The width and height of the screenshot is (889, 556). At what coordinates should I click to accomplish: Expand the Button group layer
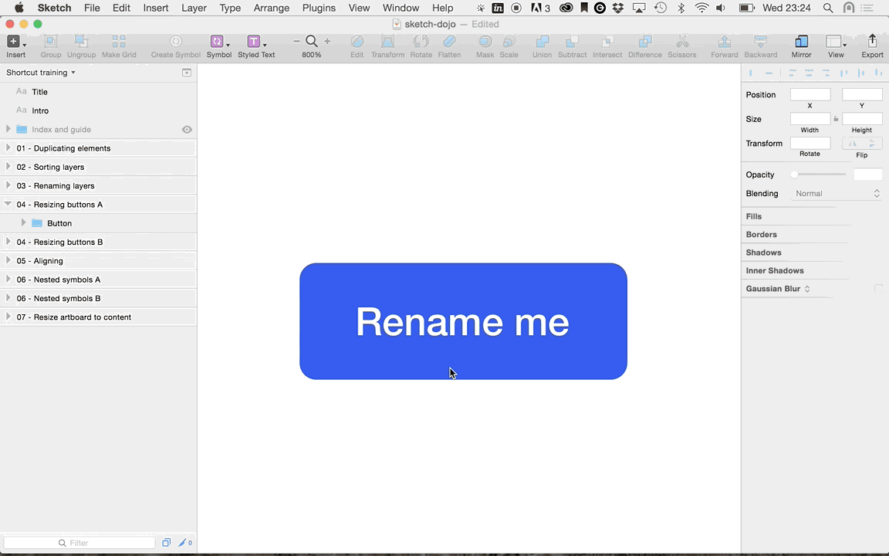(23, 222)
